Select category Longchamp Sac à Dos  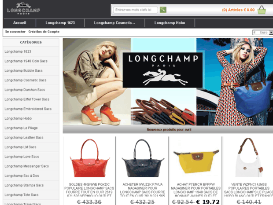pos(31,176)
